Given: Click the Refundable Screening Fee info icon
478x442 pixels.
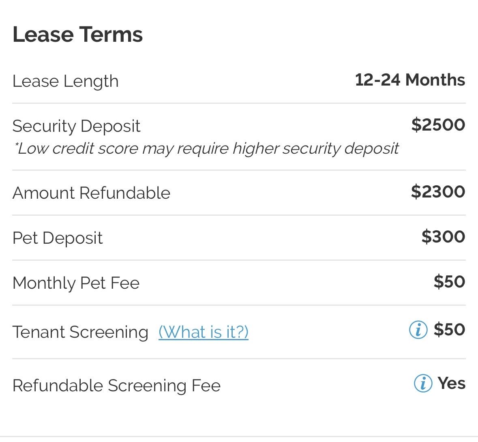Looking at the screenshot, I should click(x=423, y=383).
